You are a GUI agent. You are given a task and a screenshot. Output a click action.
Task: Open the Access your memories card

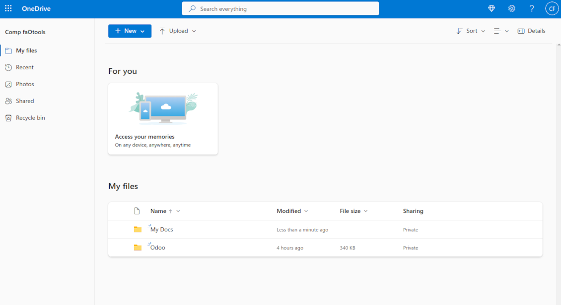pyautogui.click(x=163, y=119)
